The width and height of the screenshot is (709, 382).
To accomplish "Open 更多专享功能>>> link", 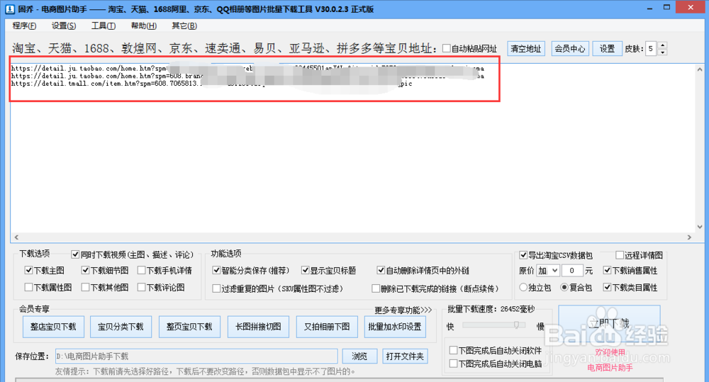I will 403,310.
